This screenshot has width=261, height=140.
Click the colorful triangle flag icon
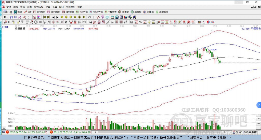tap(39, 17)
